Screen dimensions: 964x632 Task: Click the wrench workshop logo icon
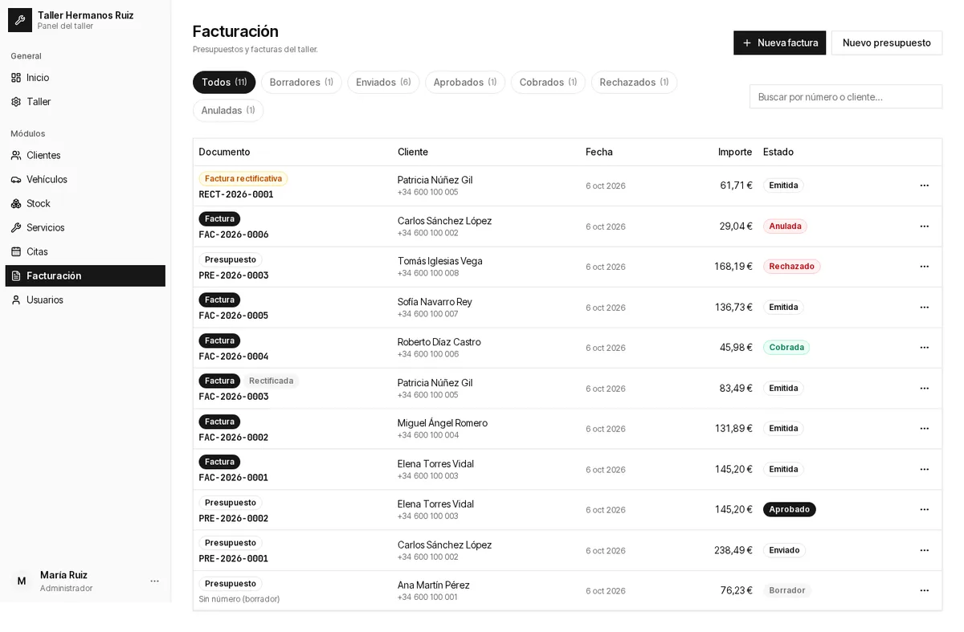tap(20, 20)
